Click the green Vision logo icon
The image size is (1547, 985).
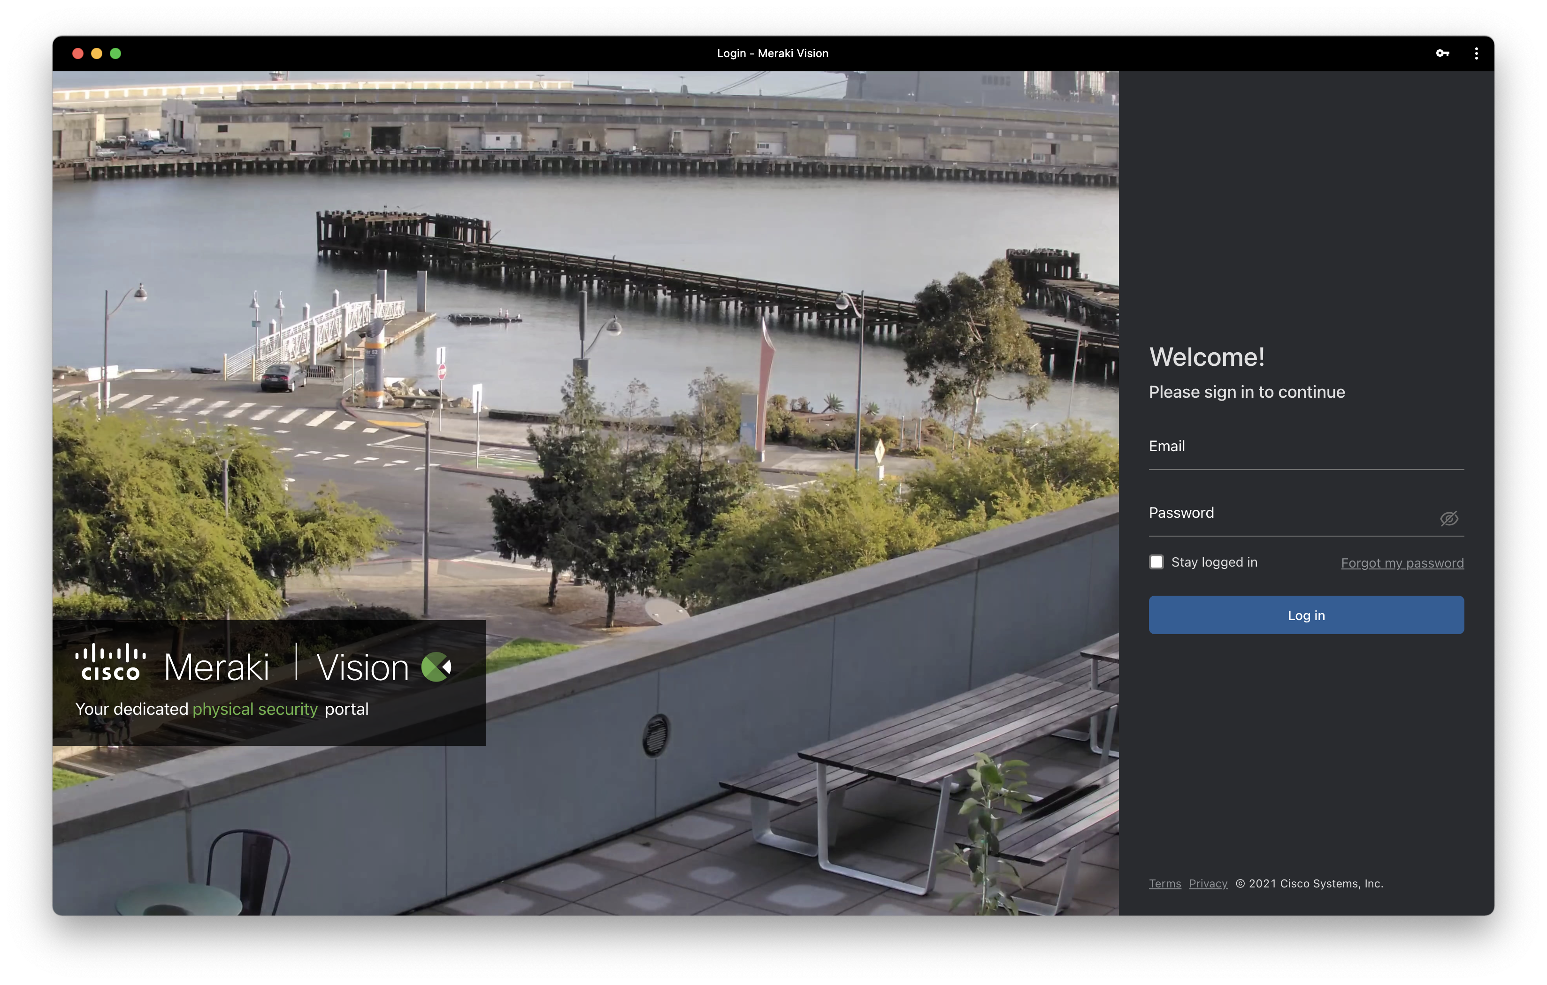pos(436,667)
